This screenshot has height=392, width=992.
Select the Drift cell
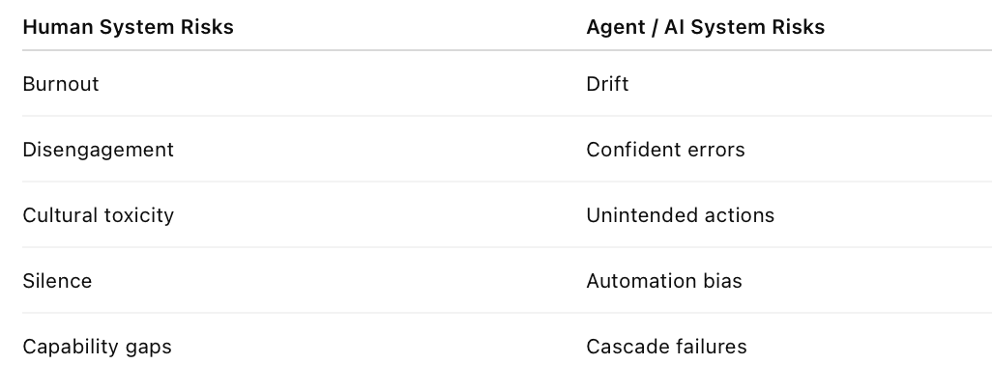(607, 84)
